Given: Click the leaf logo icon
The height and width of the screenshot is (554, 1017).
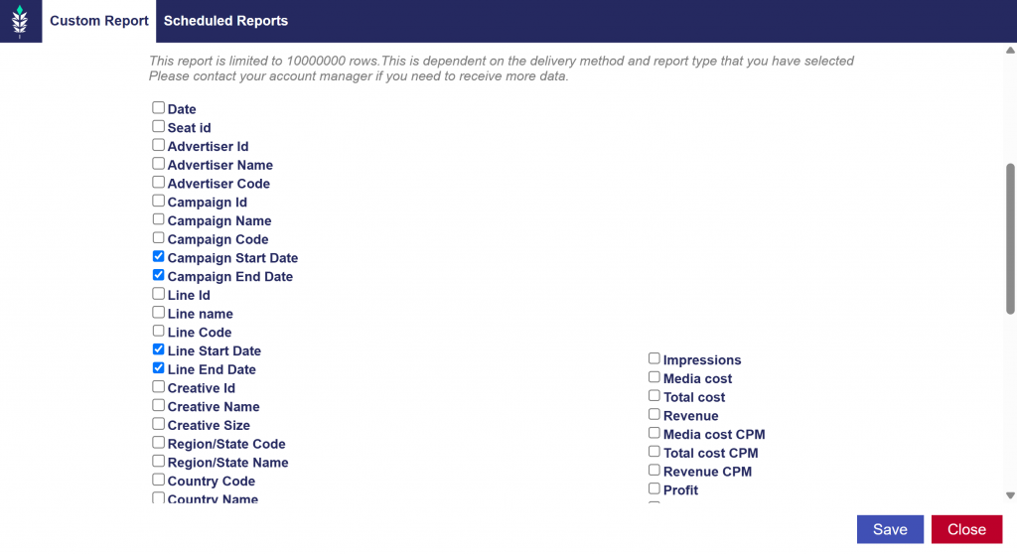Looking at the screenshot, I should tap(20, 21).
